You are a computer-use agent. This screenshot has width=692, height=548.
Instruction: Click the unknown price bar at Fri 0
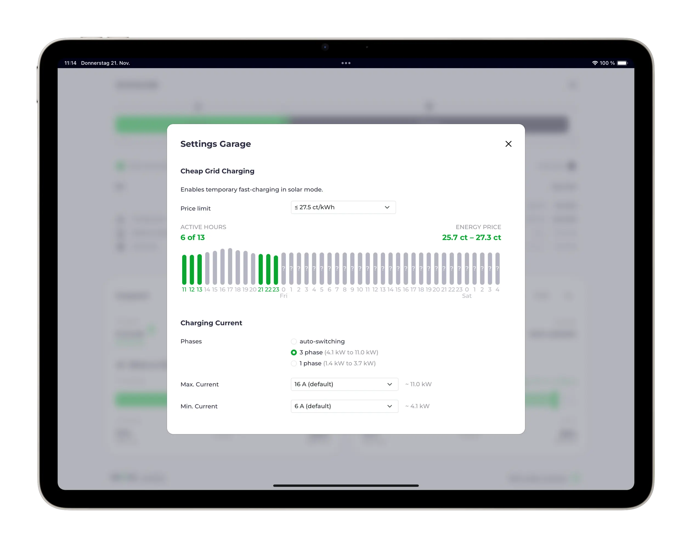point(283,269)
